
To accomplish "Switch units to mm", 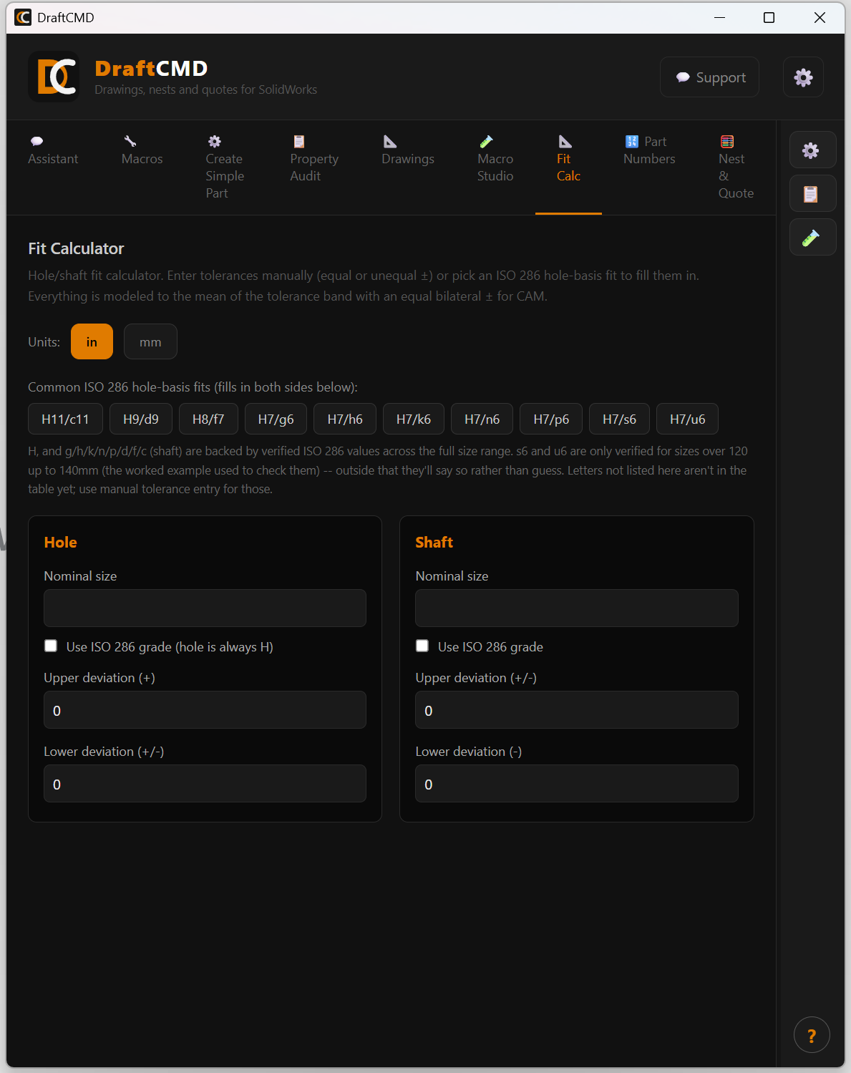I will click(x=150, y=342).
